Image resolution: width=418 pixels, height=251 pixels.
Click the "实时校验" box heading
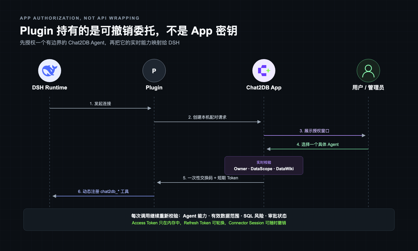264,162
